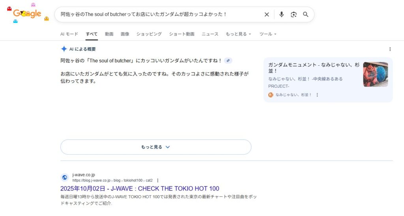This screenshot has width=404, height=216.
Task: Switch to the AI モード tab
Action: tap(69, 34)
